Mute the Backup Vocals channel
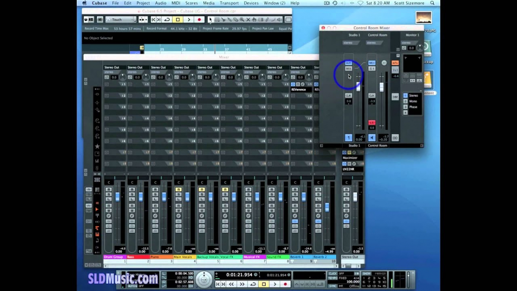Screen dimensions: 517x291 coord(202,190)
